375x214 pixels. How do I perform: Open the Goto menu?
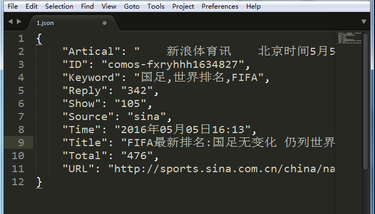(x=132, y=6)
